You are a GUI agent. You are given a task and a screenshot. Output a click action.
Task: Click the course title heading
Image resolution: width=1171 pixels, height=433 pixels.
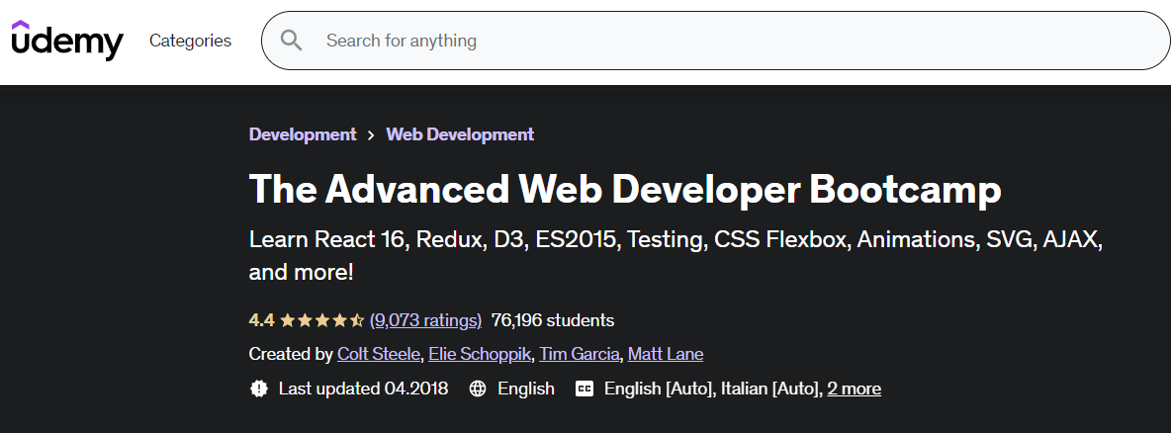(625, 189)
